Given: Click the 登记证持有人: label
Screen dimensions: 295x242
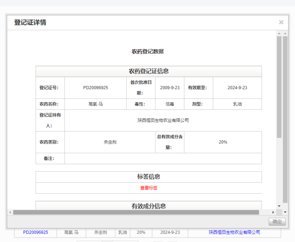Looking at the screenshot, I should click(50, 120).
